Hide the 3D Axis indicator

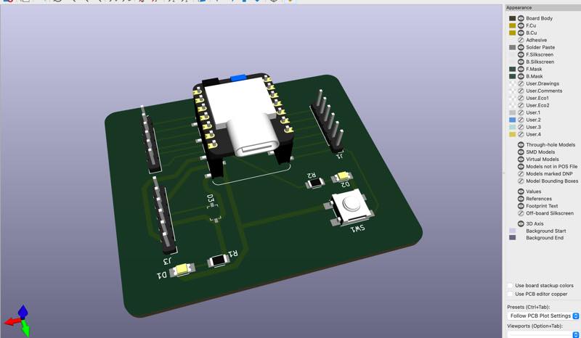pos(521,223)
